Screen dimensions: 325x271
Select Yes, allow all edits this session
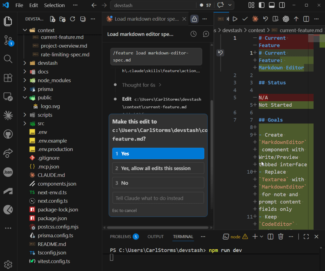[x=158, y=168]
